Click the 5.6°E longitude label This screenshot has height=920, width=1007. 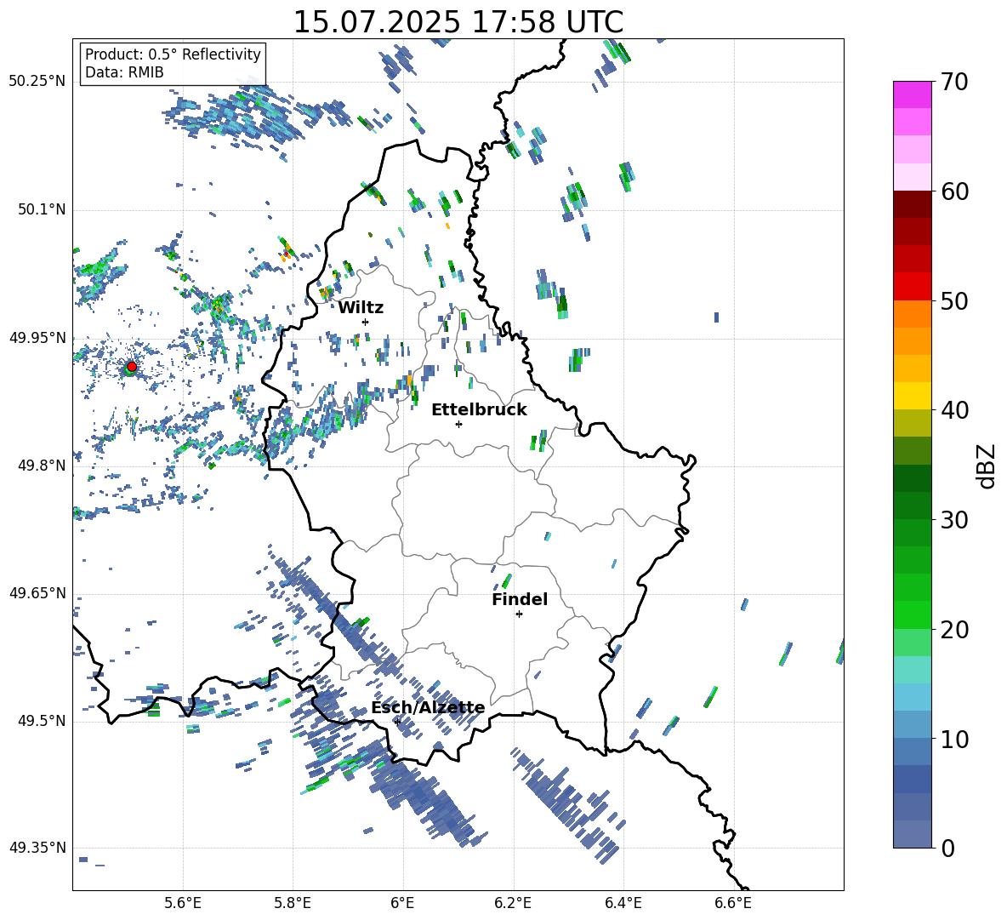click(x=183, y=903)
